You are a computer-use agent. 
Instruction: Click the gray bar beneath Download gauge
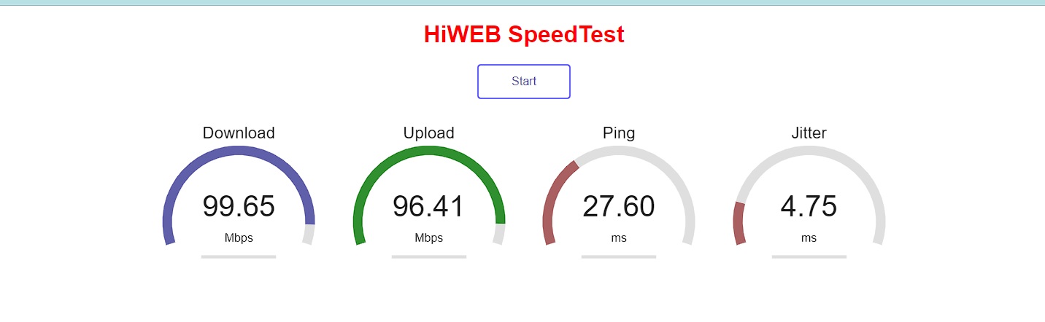[x=239, y=256]
